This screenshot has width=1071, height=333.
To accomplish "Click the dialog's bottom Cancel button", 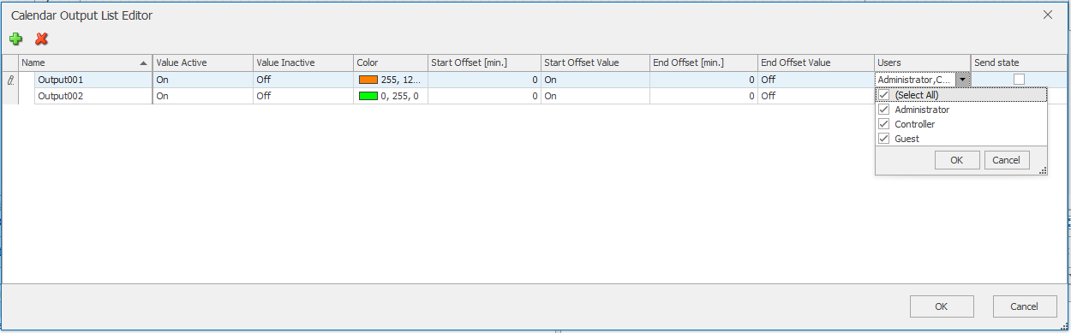I will click(1025, 306).
